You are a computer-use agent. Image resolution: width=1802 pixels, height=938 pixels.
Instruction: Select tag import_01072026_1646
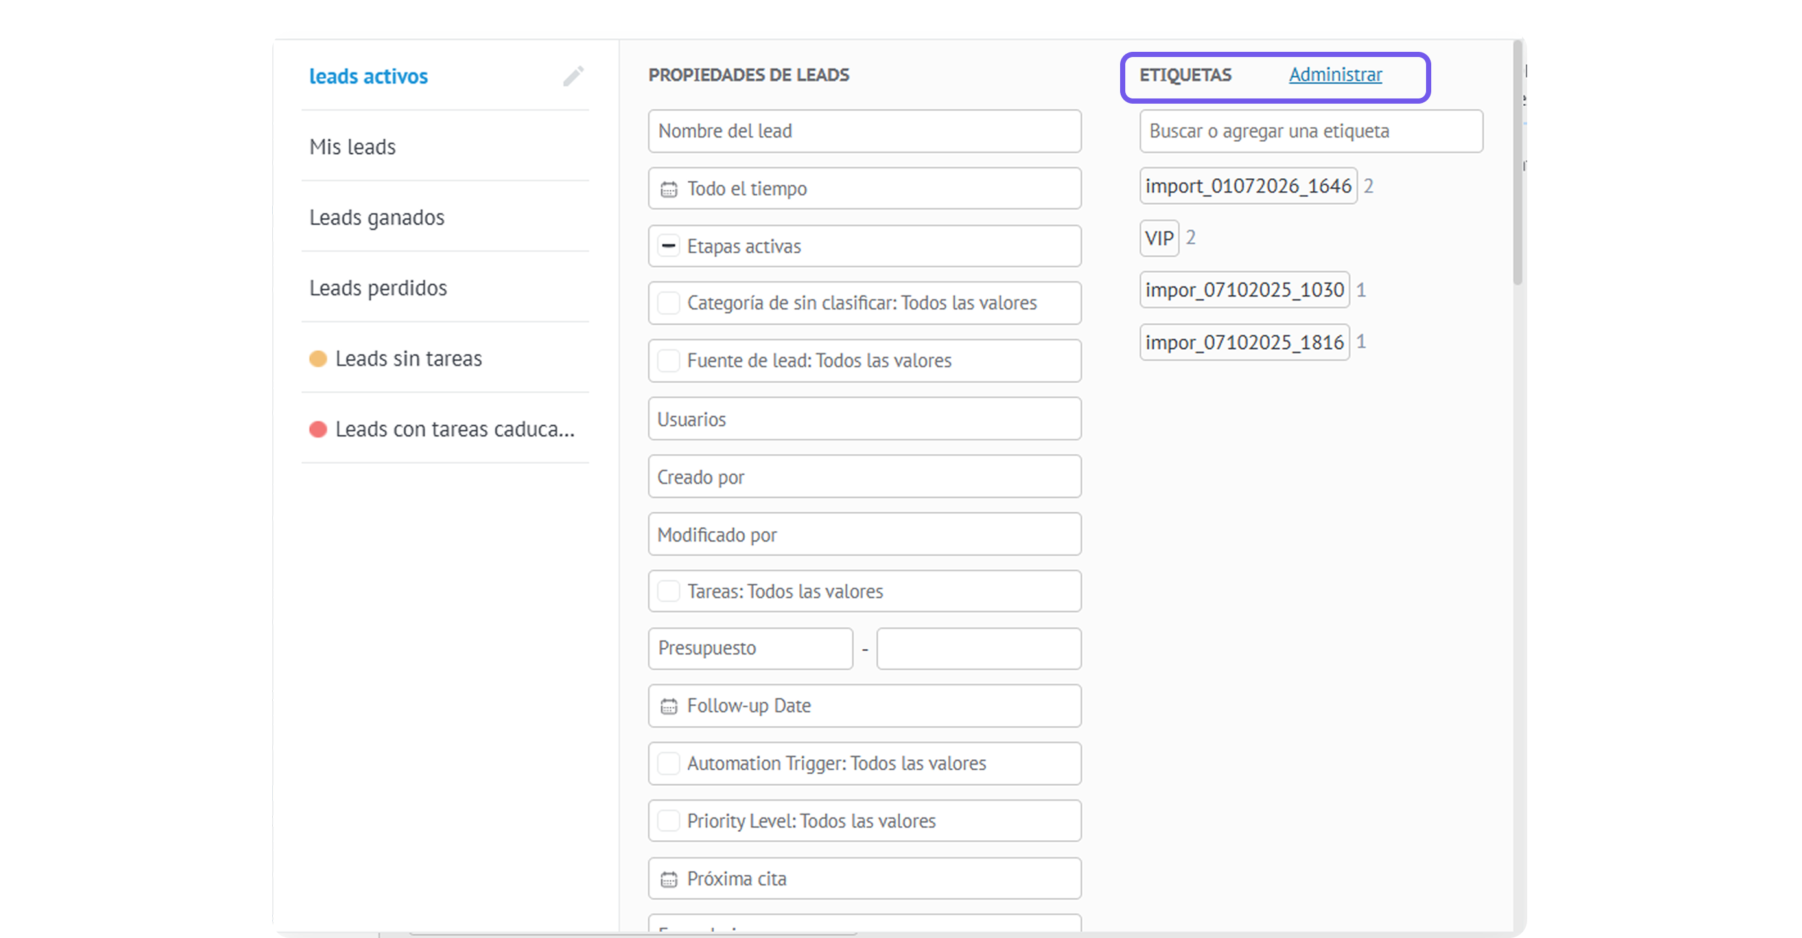tap(1248, 186)
